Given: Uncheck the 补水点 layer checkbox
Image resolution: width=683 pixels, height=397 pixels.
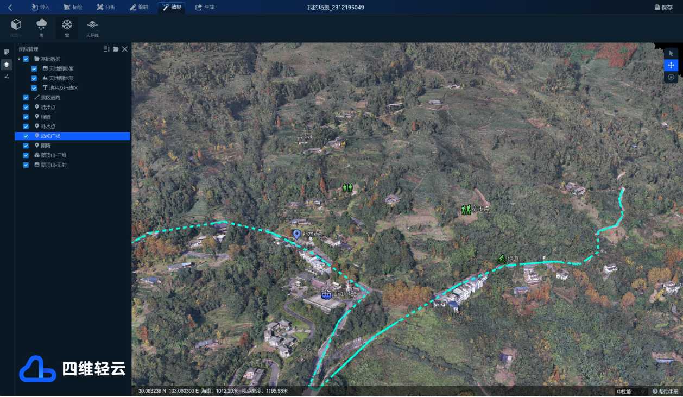Looking at the screenshot, I should coord(26,126).
